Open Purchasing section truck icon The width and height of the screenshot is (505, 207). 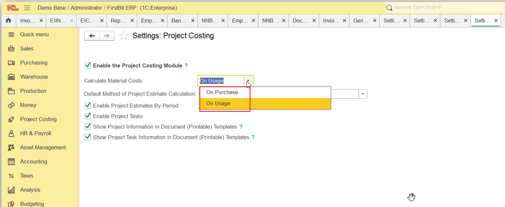point(11,63)
